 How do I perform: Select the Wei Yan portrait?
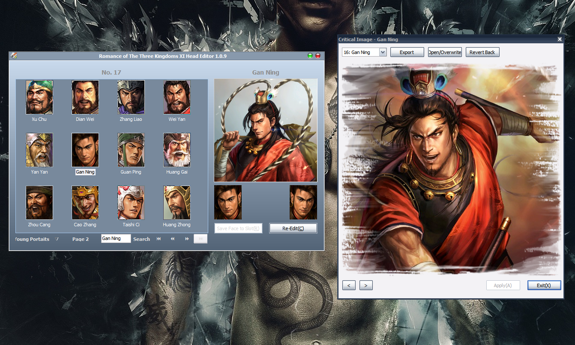click(177, 97)
